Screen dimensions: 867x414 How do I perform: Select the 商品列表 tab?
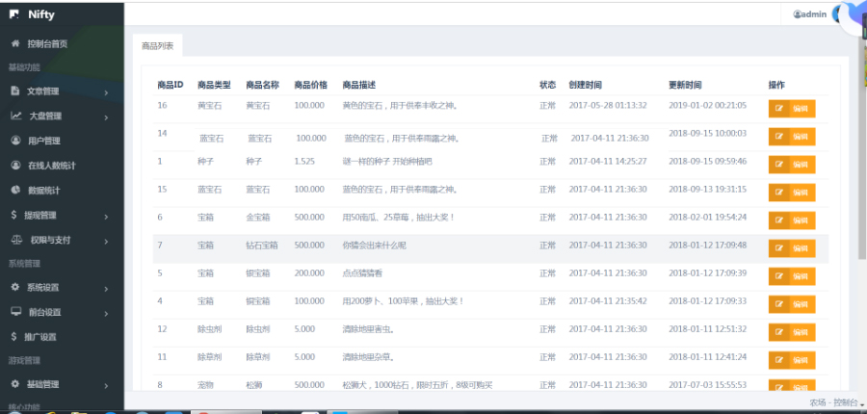point(157,45)
